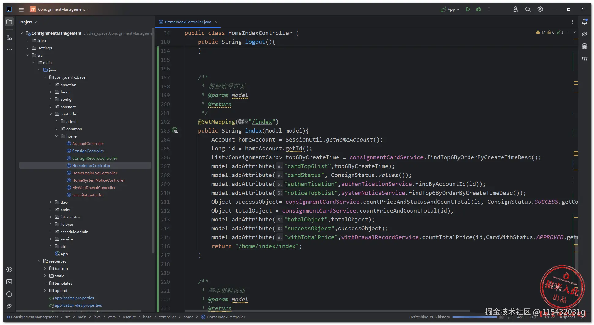Open more run actions menu
The width and height of the screenshot is (594, 325).
(x=489, y=9)
